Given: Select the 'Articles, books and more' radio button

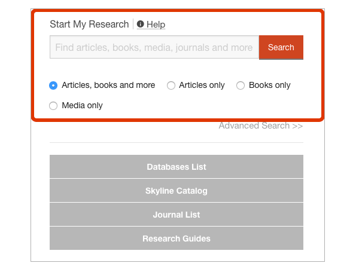Looking at the screenshot, I should coord(53,85).
